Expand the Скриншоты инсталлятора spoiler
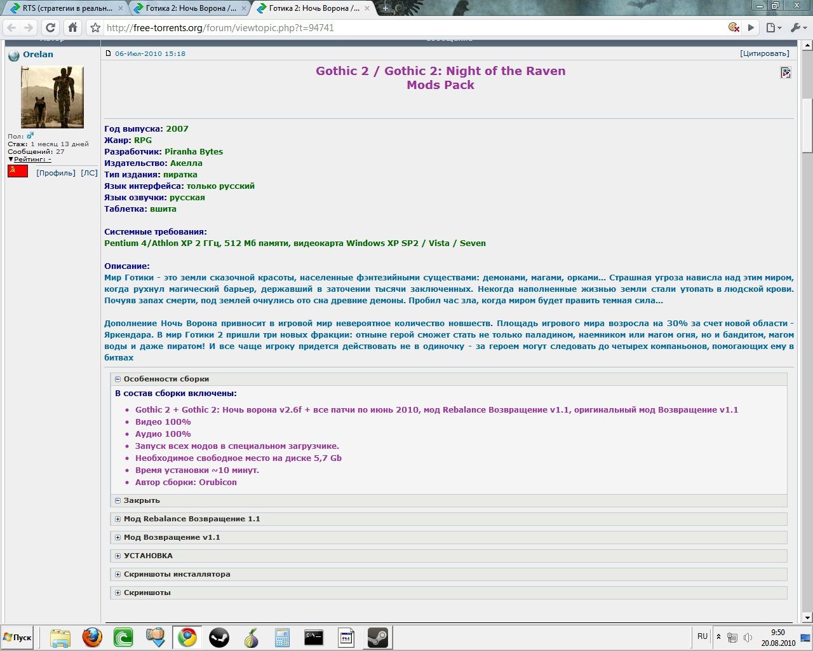 tap(448, 574)
